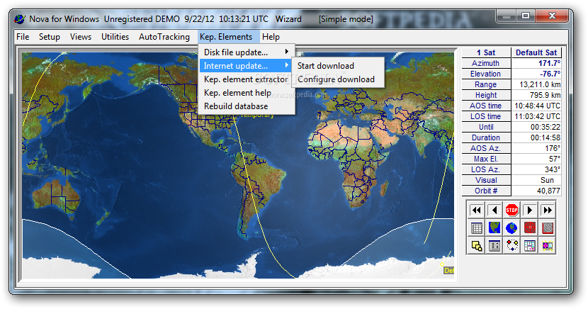Choose Kep. element extractor
The image size is (588, 309).
pos(247,79)
